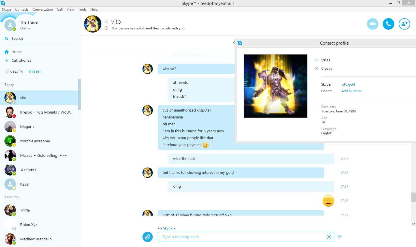
Task: Toggle favorite star in Contact profile
Action: point(316,60)
